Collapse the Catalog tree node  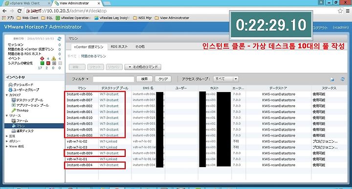point(7,95)
